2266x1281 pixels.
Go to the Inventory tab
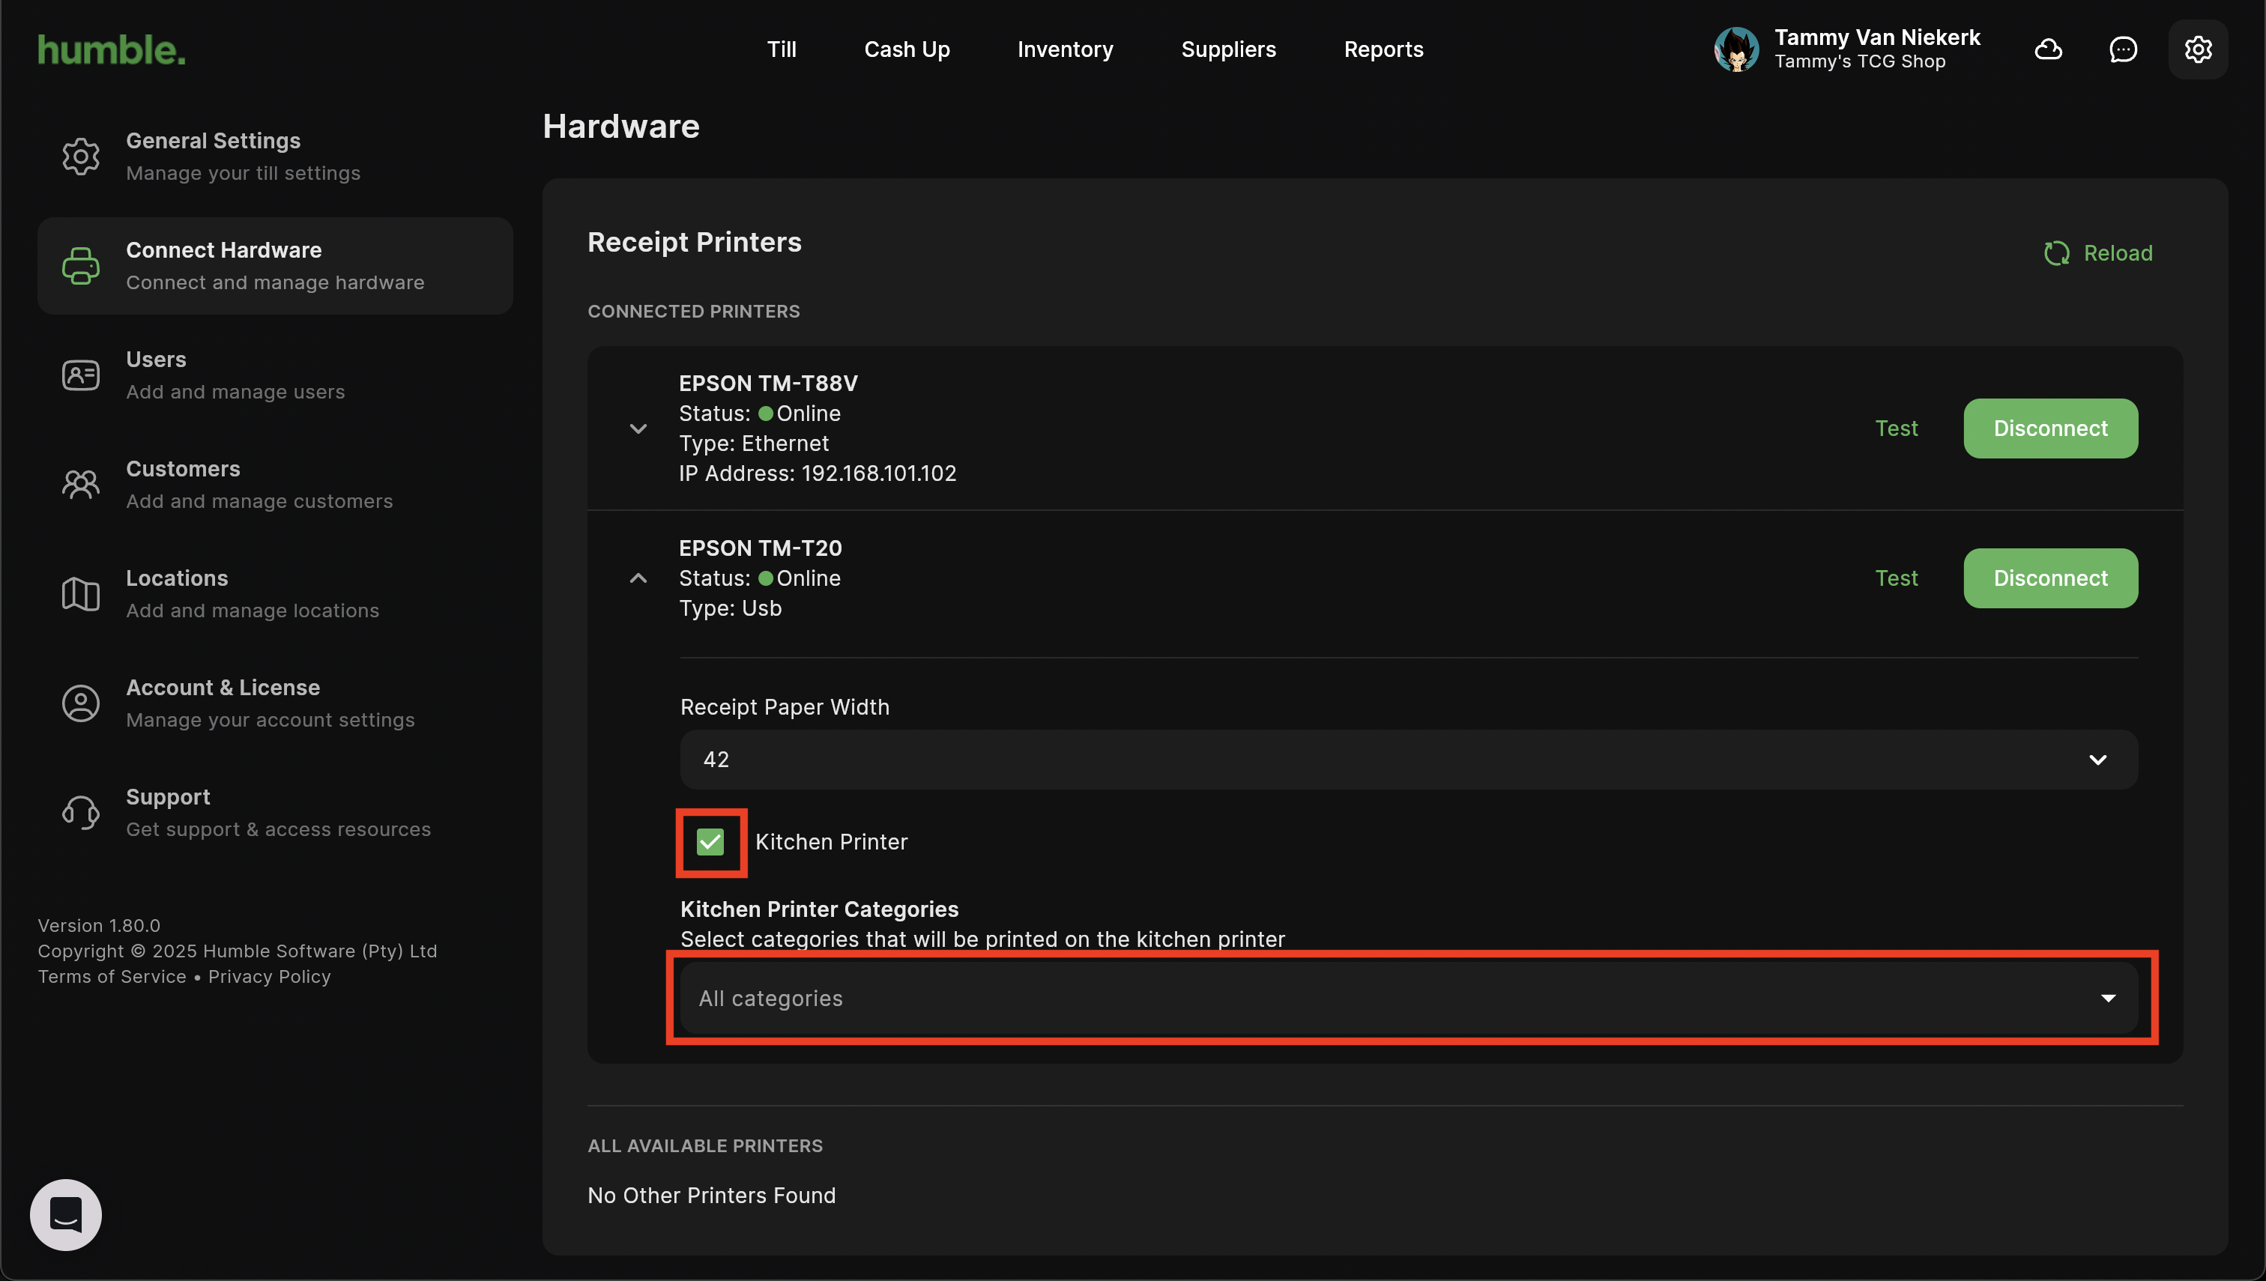click(1065, 49)
